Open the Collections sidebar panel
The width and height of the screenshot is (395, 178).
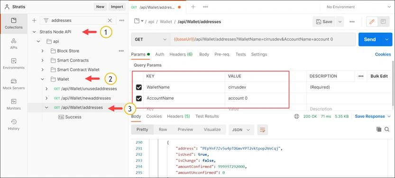(14, 24)
